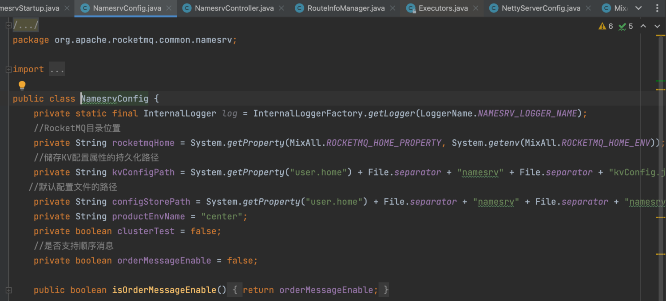Click the comment '//是否支持顺序消息'
The width and height of the screenshot is (666, 301).
[74, 246]
